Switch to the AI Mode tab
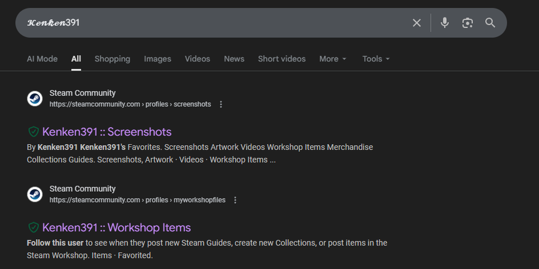Viewport: 539px width, 269px height. pyautogui.click(x=42, y=59)
